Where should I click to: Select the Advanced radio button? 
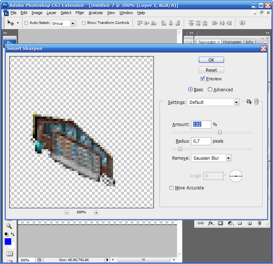[210, 89]
